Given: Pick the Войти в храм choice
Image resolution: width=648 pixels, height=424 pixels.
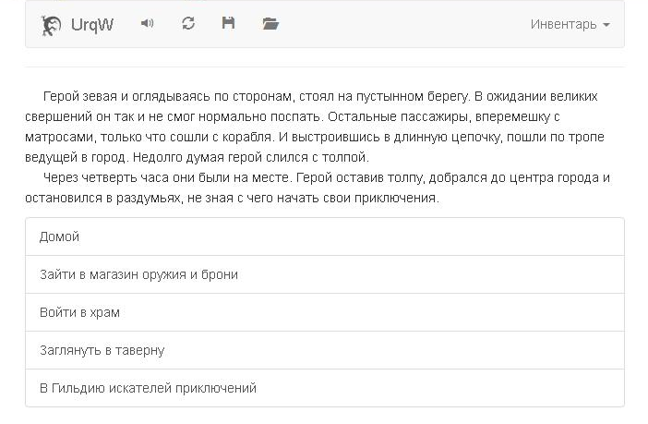Looking at the screenshot, I should tap(79, 312).
